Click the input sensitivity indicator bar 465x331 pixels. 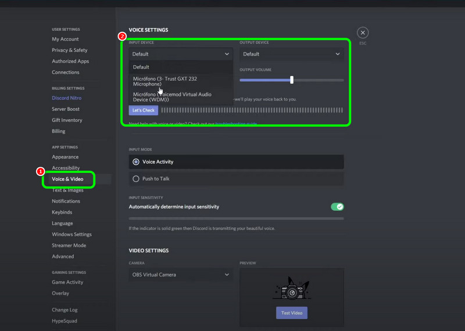[236, 219]
